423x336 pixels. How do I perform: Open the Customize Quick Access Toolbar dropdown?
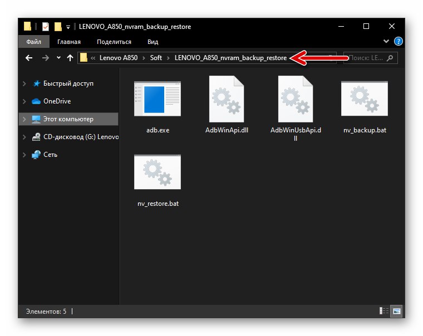(68, 27)
